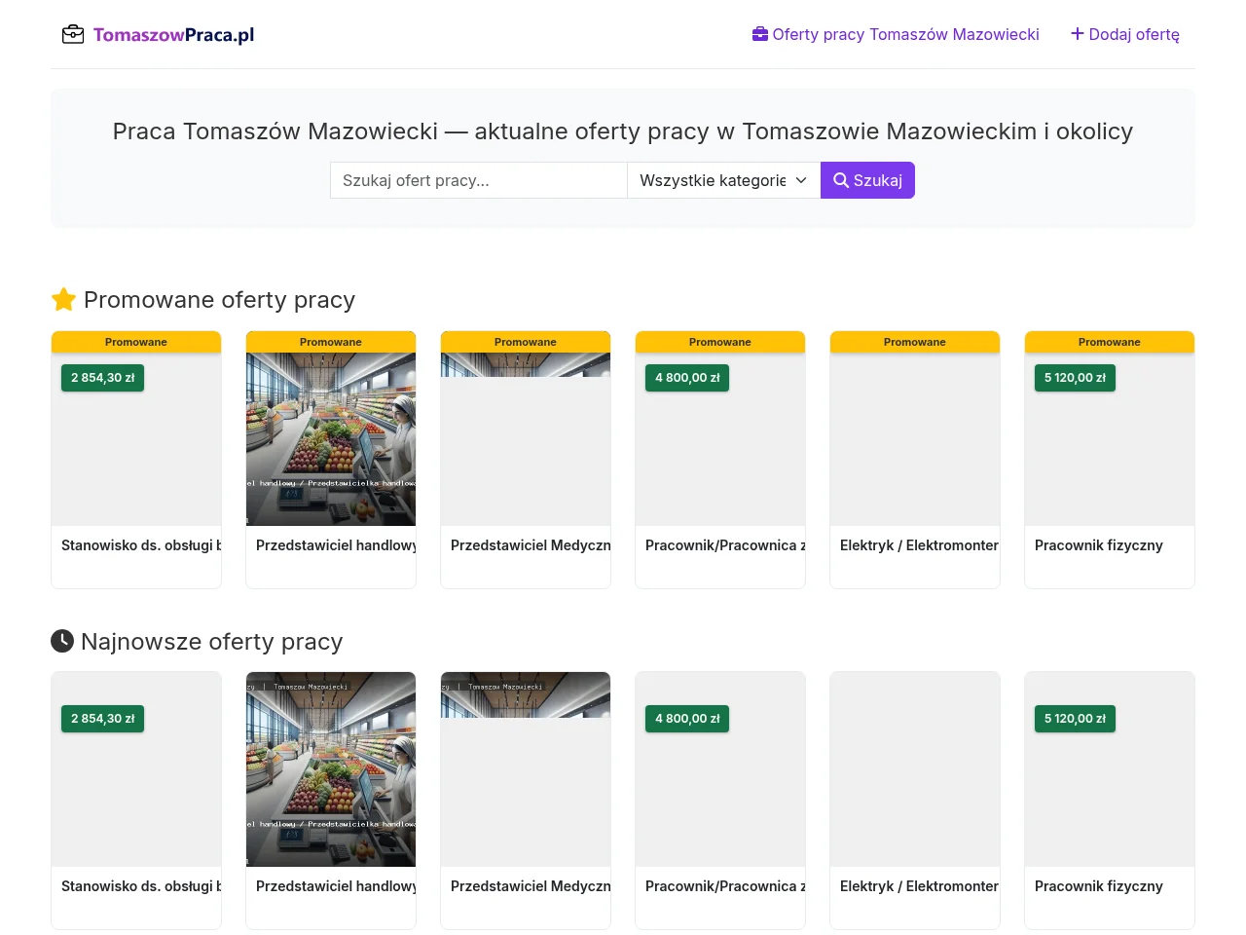Open promoted Stanowisko ds. obsługi offer title
Image resolution: width=1246 pixels, height=935 pixels.
141,545
